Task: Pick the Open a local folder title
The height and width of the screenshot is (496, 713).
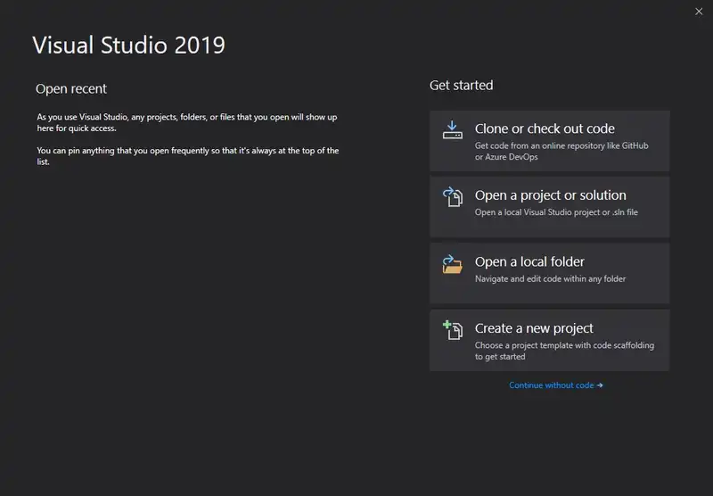Action: coord(529,261)
